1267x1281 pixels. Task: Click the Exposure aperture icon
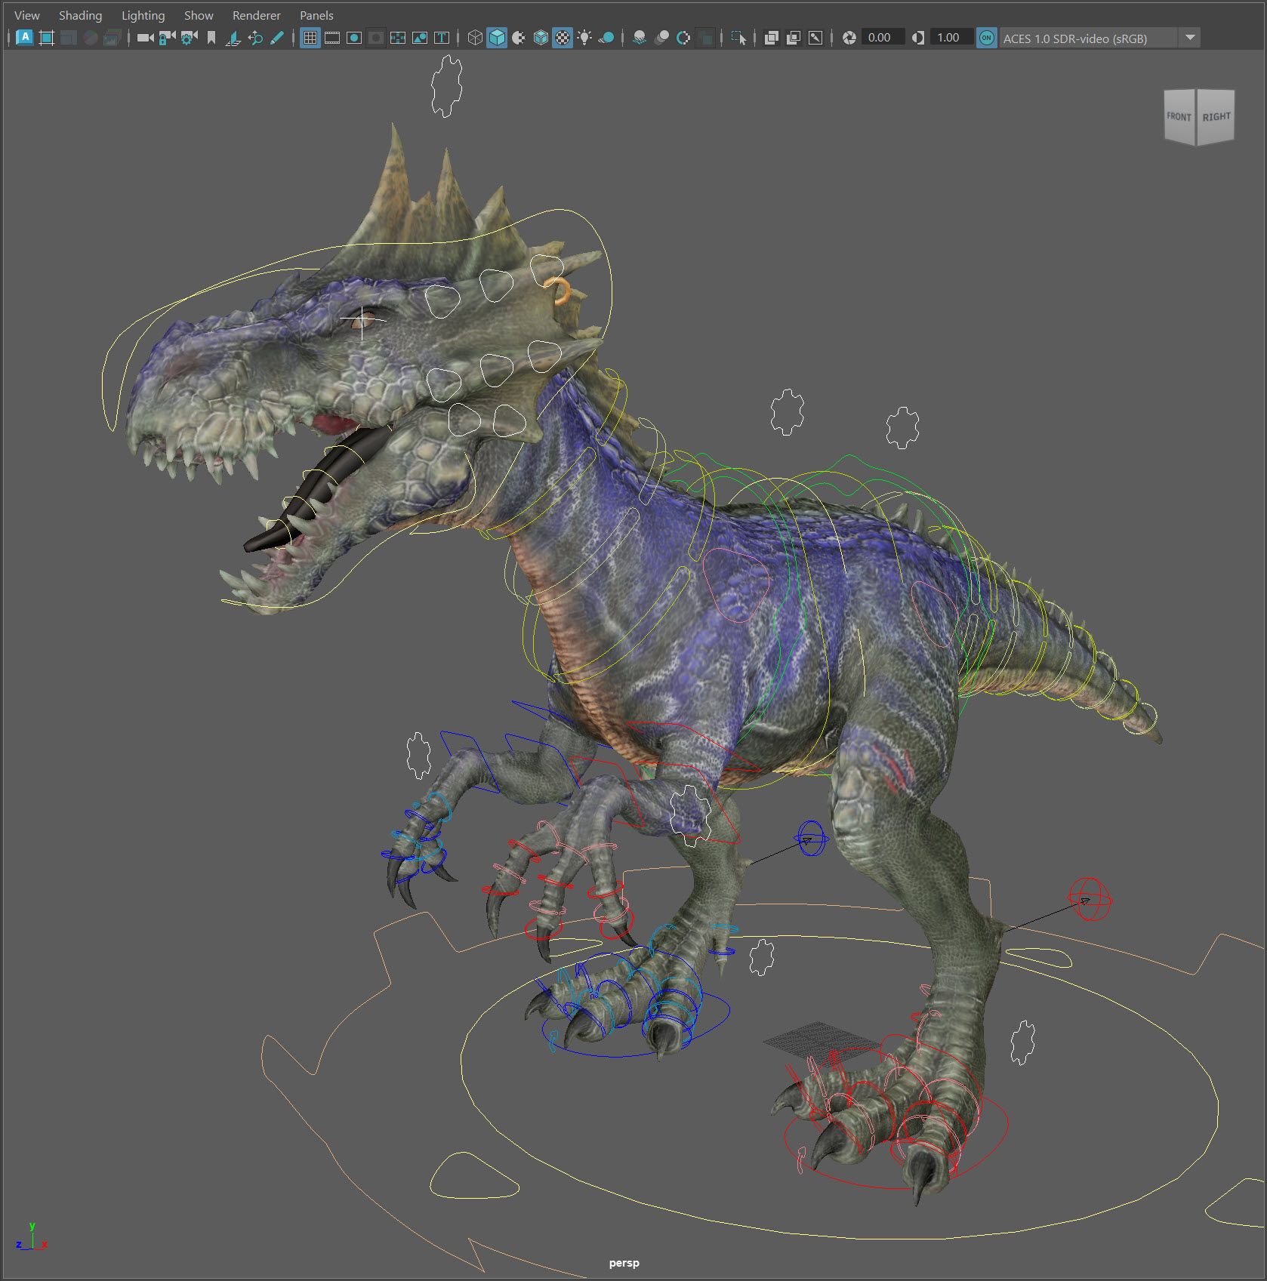pyautogui.click(x=849, y=37)
